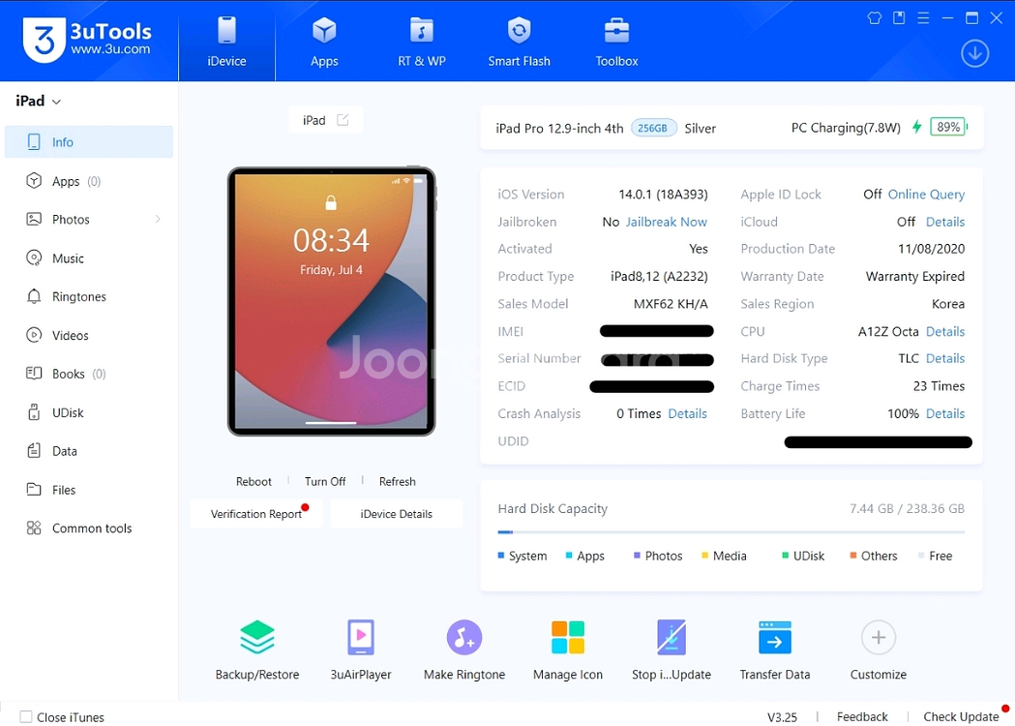Viewport: 1015px width, 726px height.
Task: Click the Jailbreak Now link
Action: click(666, 222)
